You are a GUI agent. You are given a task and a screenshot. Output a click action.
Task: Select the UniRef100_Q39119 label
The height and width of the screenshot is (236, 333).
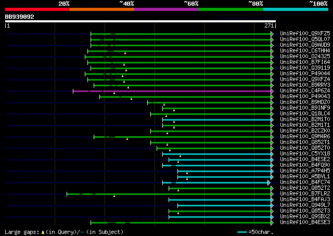tap(305, 68)
